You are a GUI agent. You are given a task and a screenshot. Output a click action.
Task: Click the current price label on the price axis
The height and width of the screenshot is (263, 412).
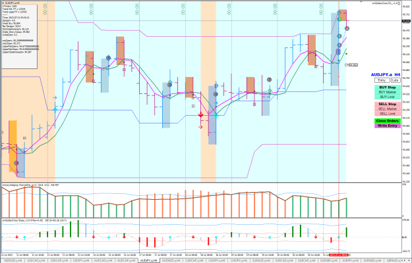click(x=406, y=21)
